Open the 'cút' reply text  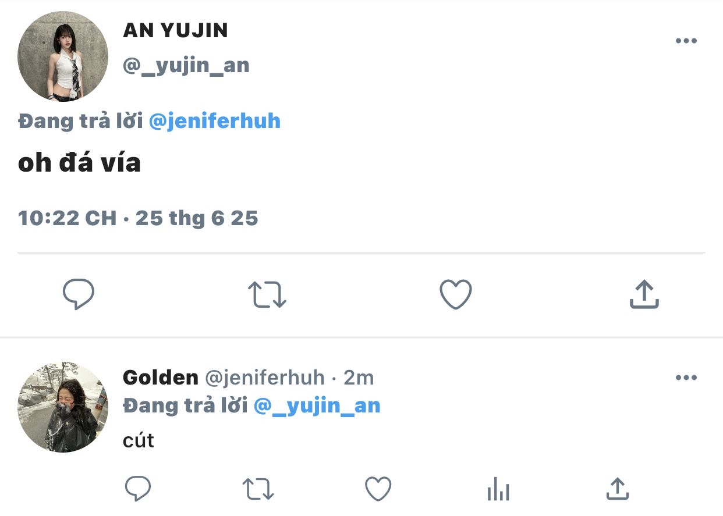coord(139,440)
